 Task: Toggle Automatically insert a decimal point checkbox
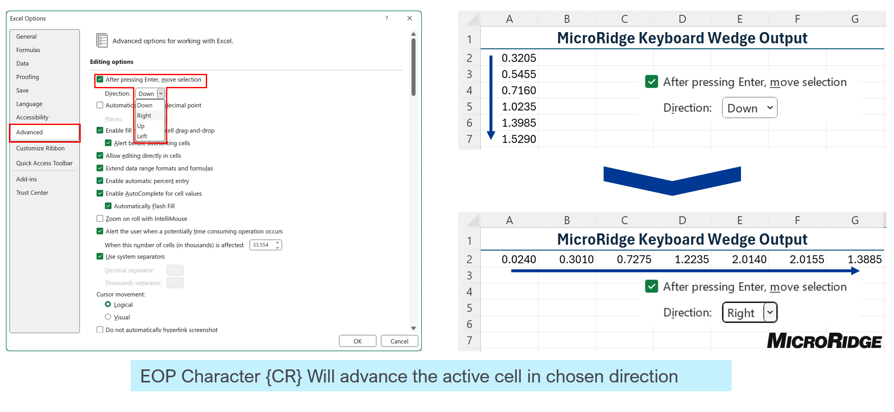(x=100, y=105)
